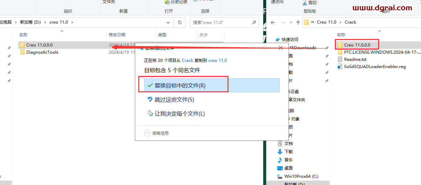This screenshot has width=421, height=185.
Task: Expand 简略信息 details in copy dialog
Action: coord(157,133)
